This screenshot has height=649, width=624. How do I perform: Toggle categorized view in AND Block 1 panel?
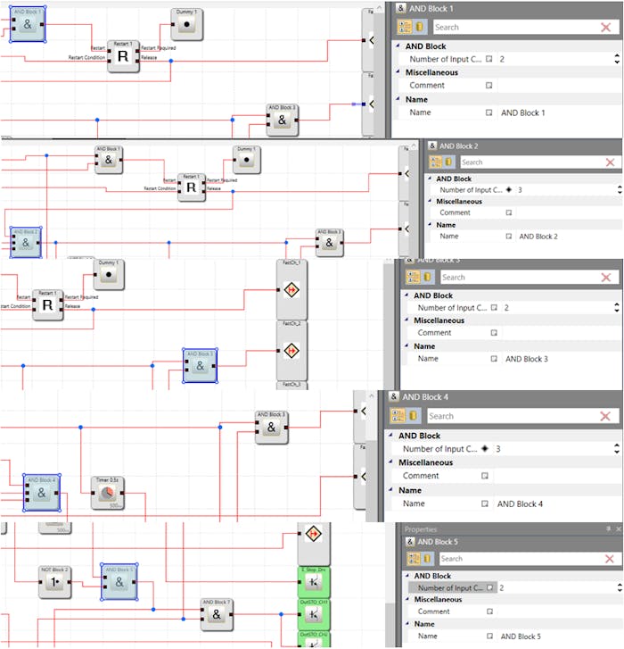[x=405, y=27]
